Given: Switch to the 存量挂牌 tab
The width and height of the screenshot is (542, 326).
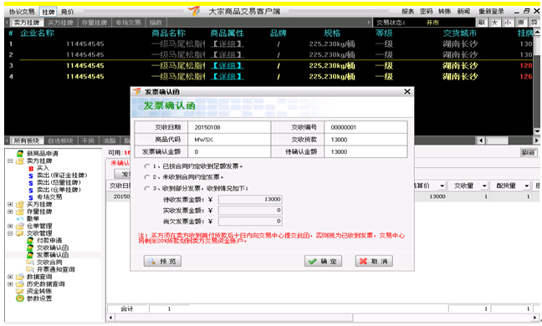Looking at the screenshot, I should tap(95, 23).
